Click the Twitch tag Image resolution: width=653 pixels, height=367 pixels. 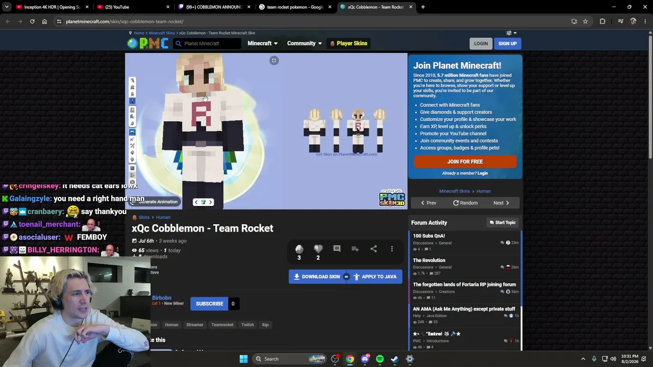[247, 325]
